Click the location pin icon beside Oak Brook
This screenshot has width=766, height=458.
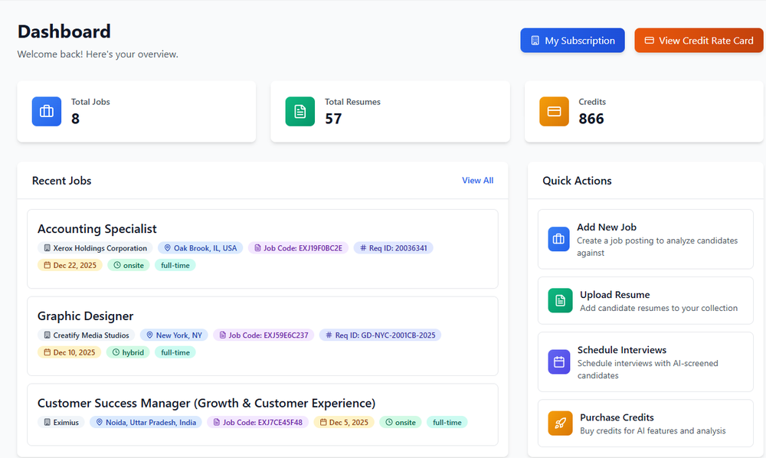pos(167,248)
